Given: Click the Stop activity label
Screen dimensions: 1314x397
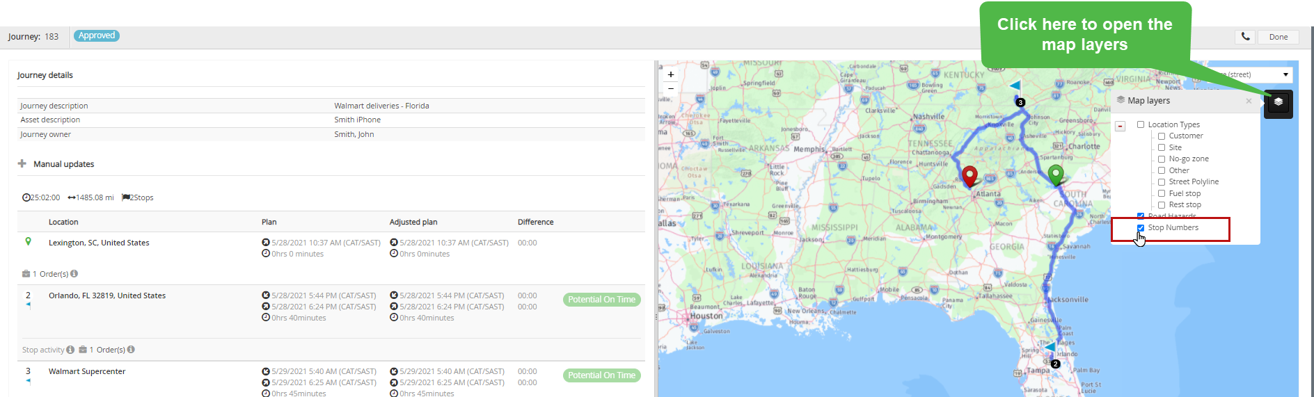Looking at the screenshot, I should point(43,350).
